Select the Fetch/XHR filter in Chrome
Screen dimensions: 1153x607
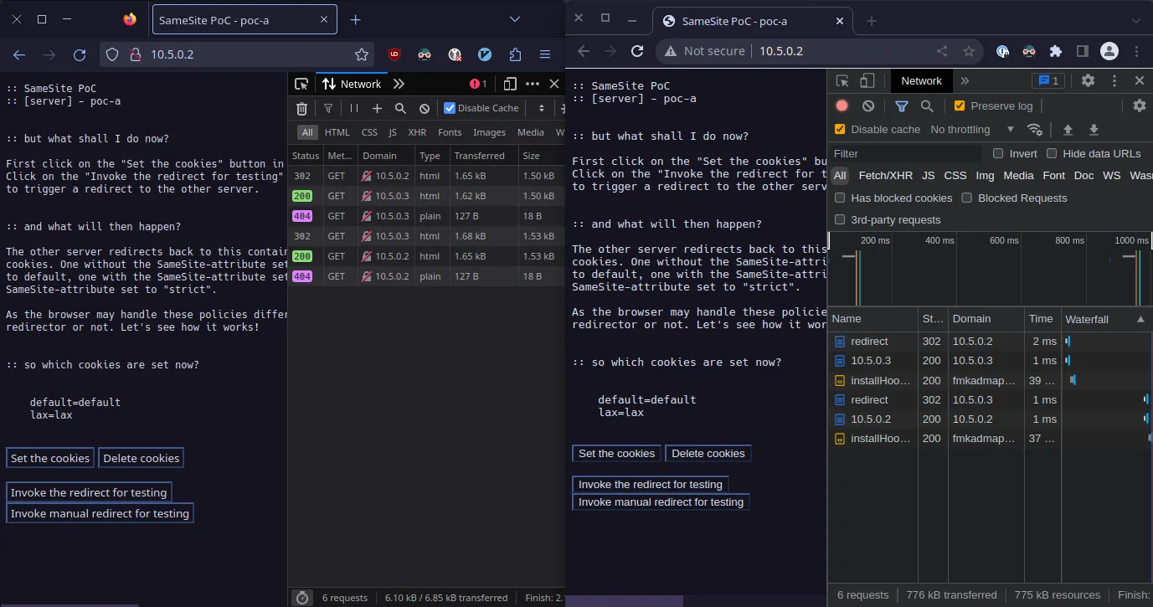point(885,175)
